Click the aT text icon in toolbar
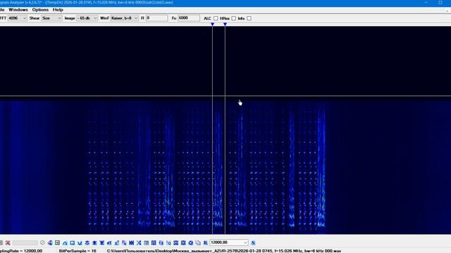451x253 pixels. tap(109, 242)
